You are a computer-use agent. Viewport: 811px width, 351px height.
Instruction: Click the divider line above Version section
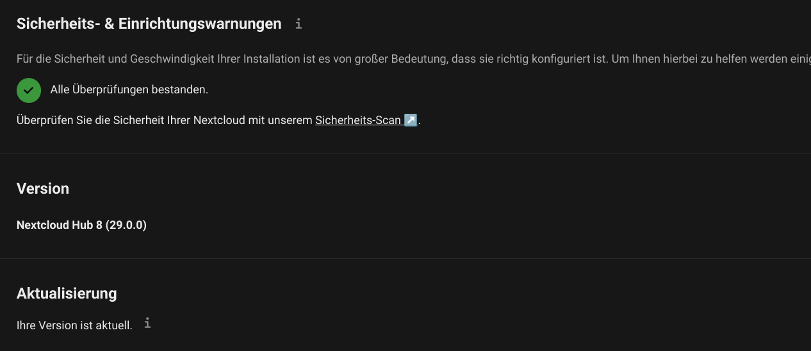(x=405, y=153)
